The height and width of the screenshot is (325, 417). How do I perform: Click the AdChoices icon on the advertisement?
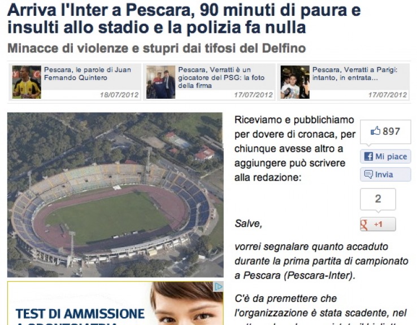[x=218, y=287]
